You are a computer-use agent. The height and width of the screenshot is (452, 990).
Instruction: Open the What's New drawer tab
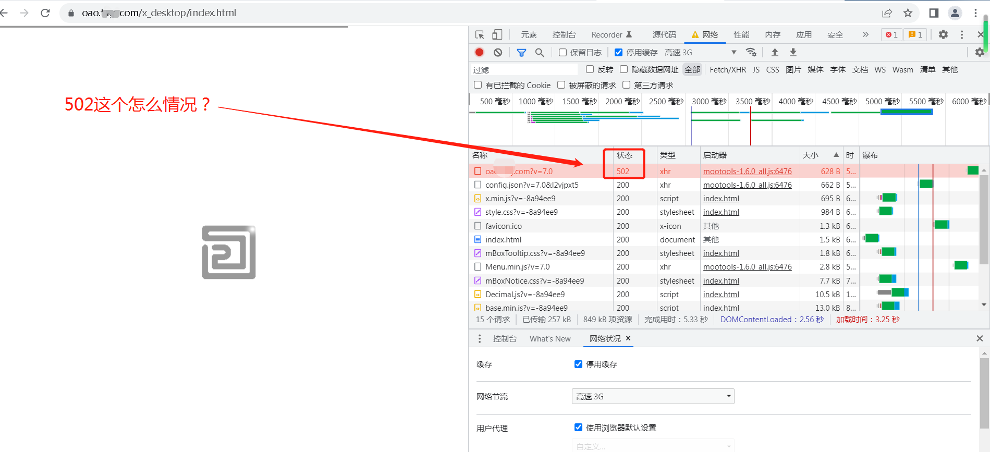pos(550,339)
